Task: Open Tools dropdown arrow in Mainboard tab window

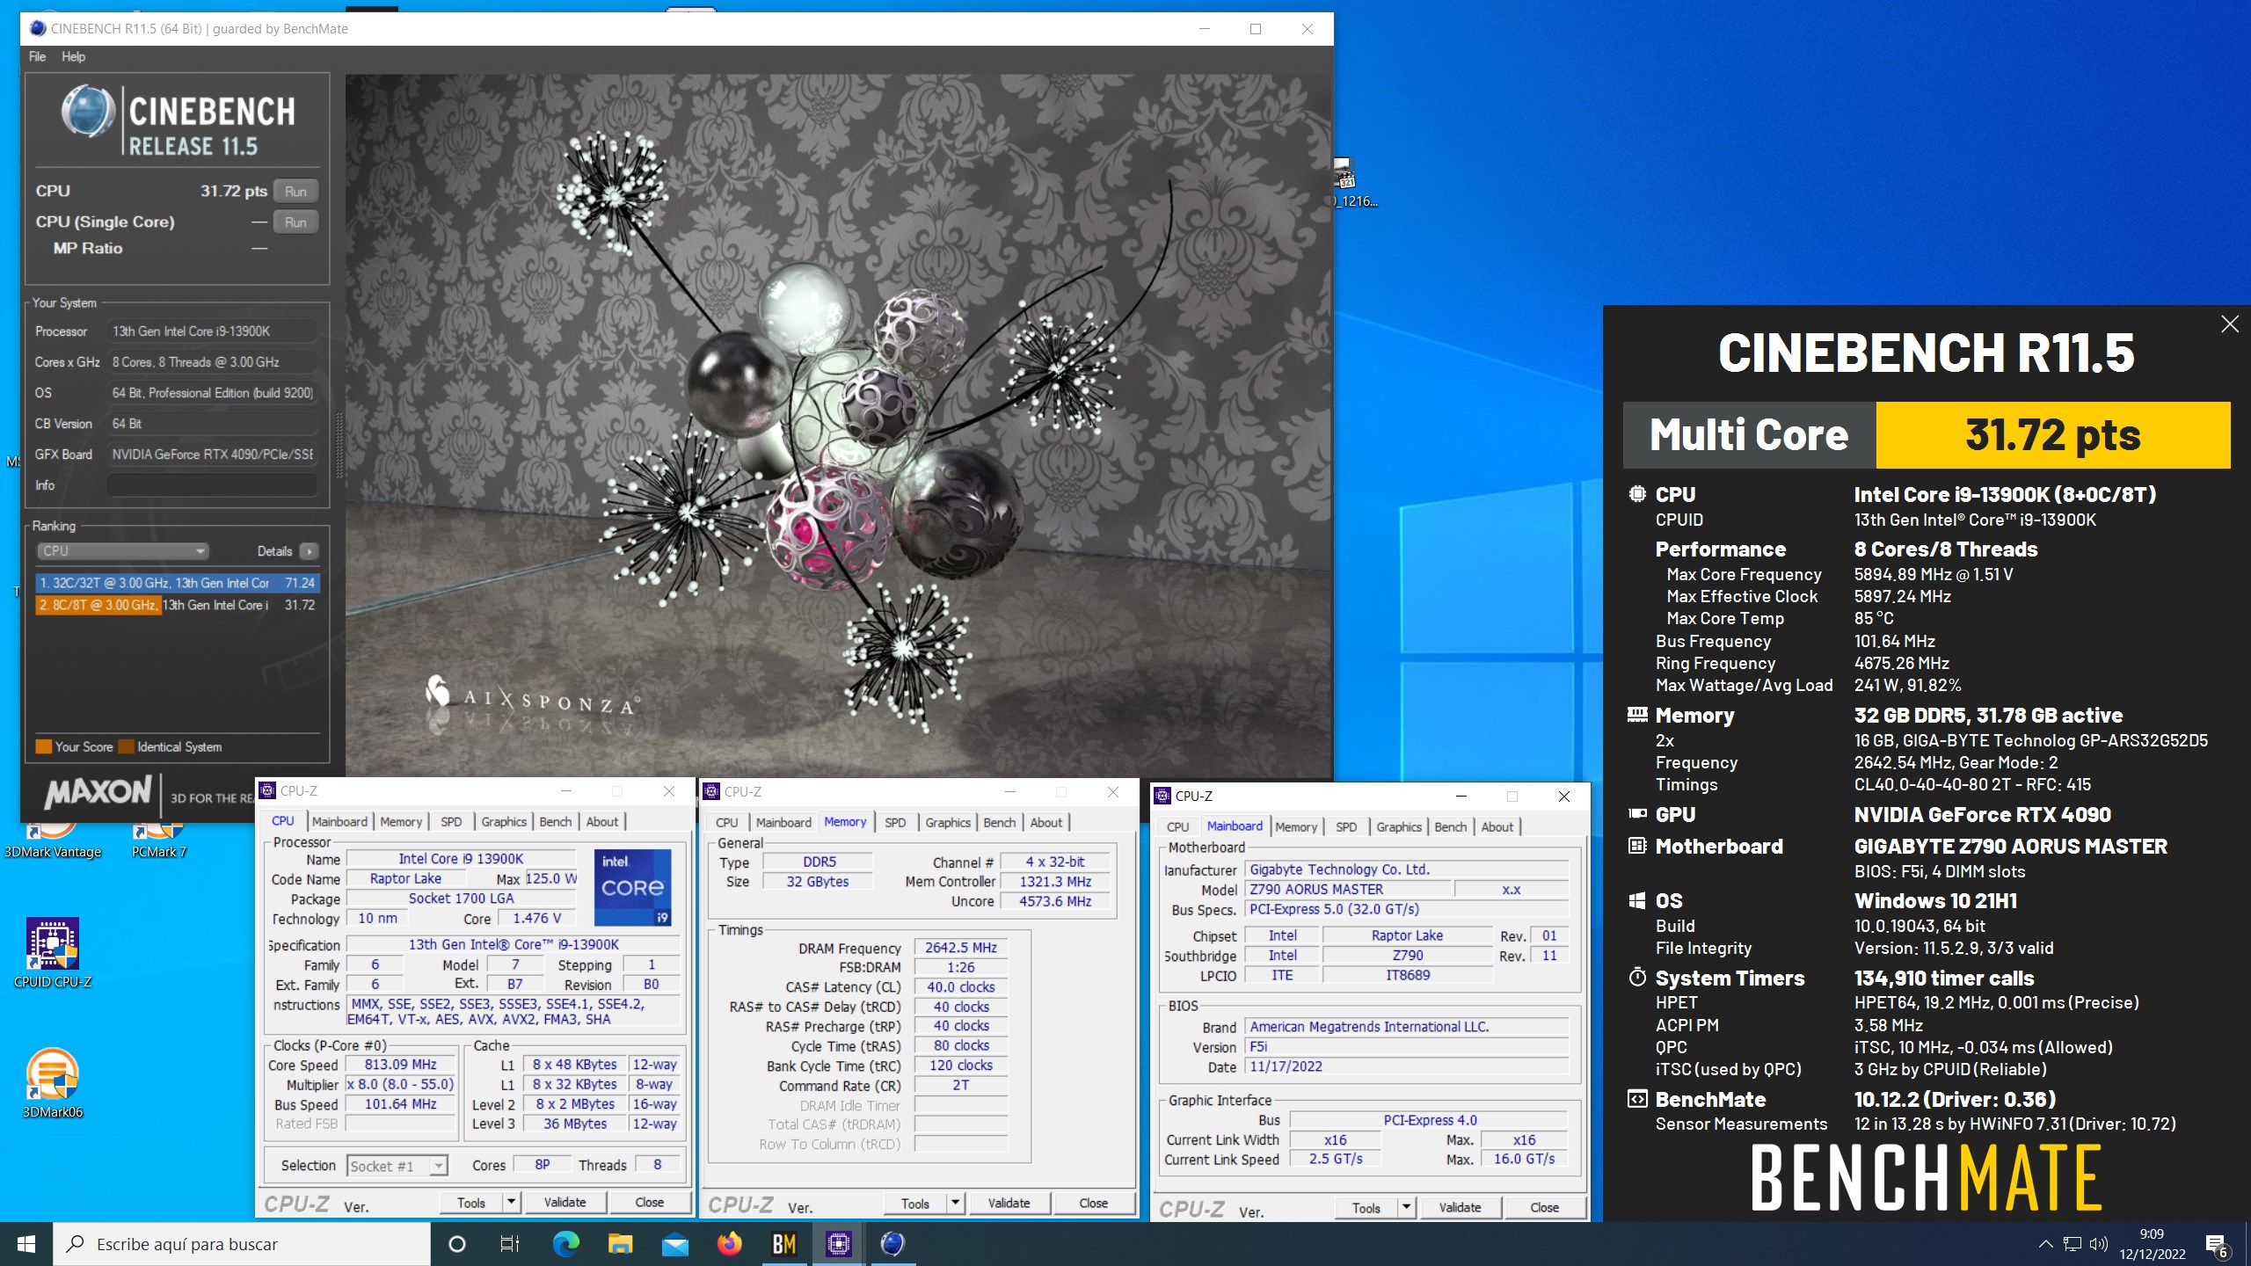Action: pyautogui.click(x=1407, y=1208)
